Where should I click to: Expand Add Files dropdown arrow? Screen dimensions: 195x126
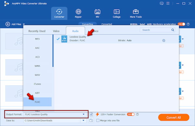24,24
